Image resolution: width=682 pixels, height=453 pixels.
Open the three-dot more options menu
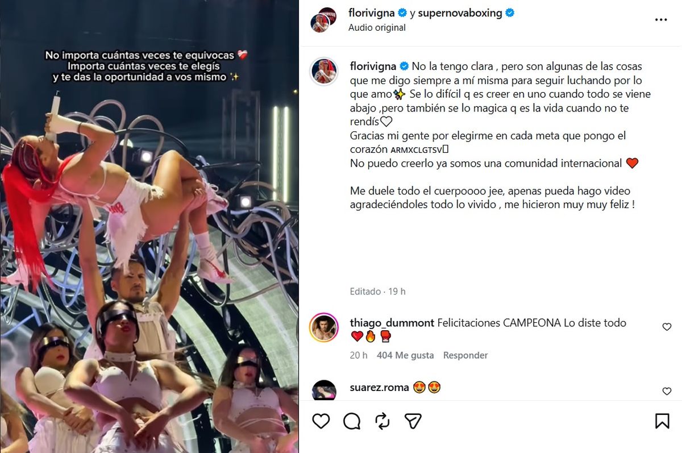661,19
